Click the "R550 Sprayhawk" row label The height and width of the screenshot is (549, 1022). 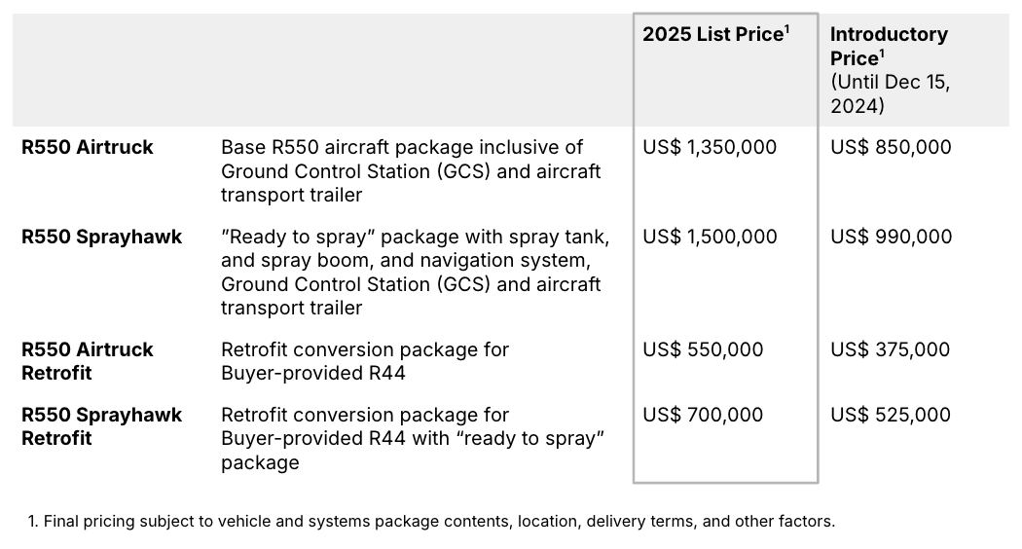tap(101, 238)
